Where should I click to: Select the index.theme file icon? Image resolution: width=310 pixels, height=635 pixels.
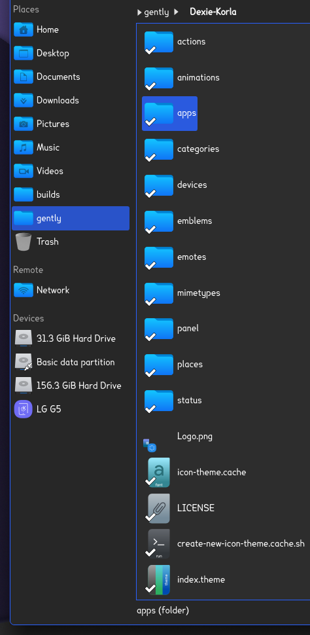[x=159, y=580]
